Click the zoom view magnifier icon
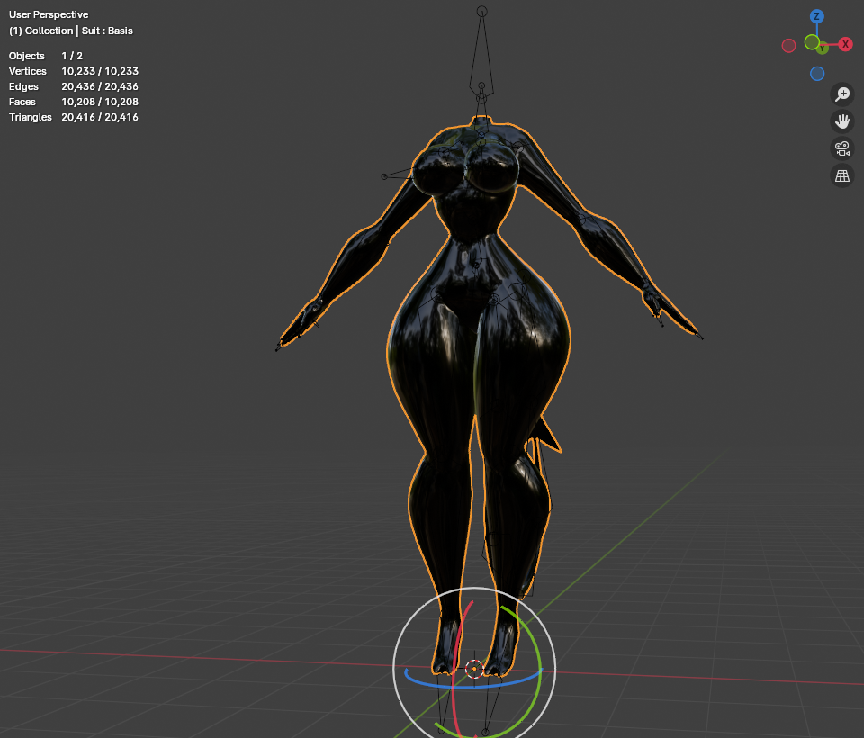This screenshot has width=864, height=738. point(842,94)
